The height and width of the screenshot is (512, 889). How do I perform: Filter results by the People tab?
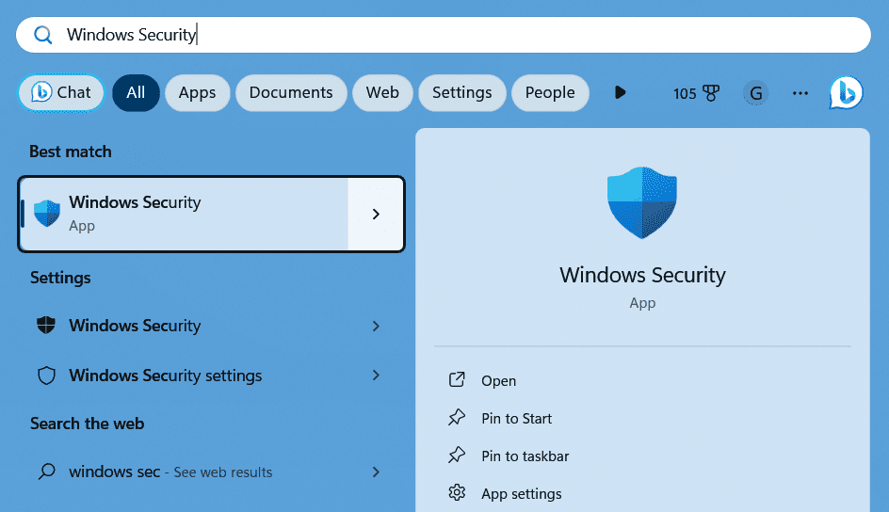click(x=550, y=92)
